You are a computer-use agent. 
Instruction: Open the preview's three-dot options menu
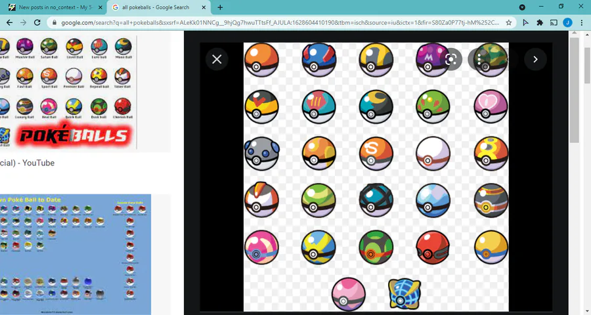point(479,59)
